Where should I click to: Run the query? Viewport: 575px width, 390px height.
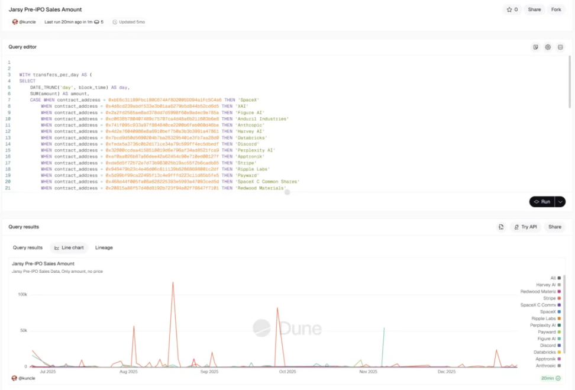tap(542, 202)
